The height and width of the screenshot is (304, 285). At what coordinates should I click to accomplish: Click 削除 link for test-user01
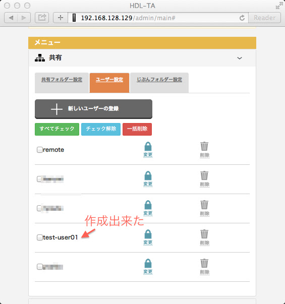[205, 242]
